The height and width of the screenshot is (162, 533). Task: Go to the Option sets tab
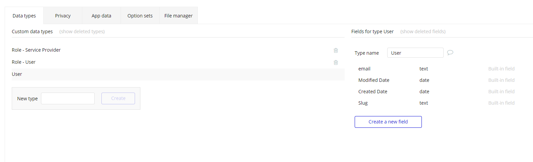pyautogui.click(x=140, y=15)
